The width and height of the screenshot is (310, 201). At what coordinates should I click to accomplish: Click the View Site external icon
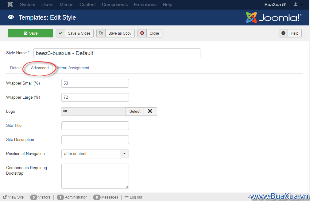5,197
